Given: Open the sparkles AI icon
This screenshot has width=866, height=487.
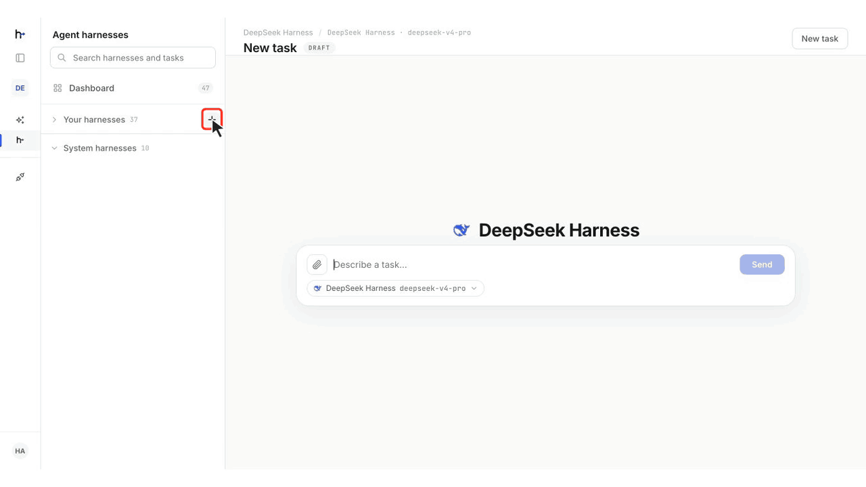Looking at the screenshot, I should pos(20,120).
